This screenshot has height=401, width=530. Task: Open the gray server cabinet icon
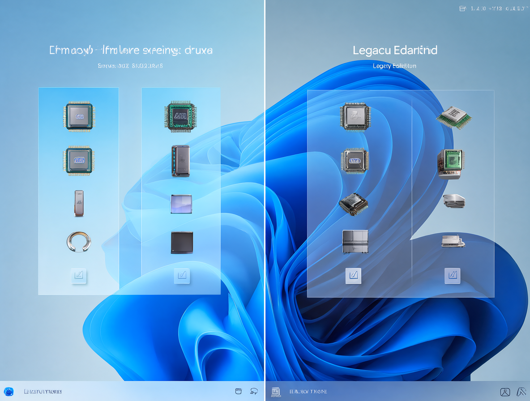(355, 242)
